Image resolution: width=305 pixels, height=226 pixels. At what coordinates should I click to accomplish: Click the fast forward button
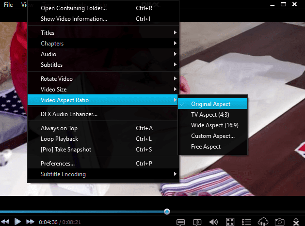30,222
